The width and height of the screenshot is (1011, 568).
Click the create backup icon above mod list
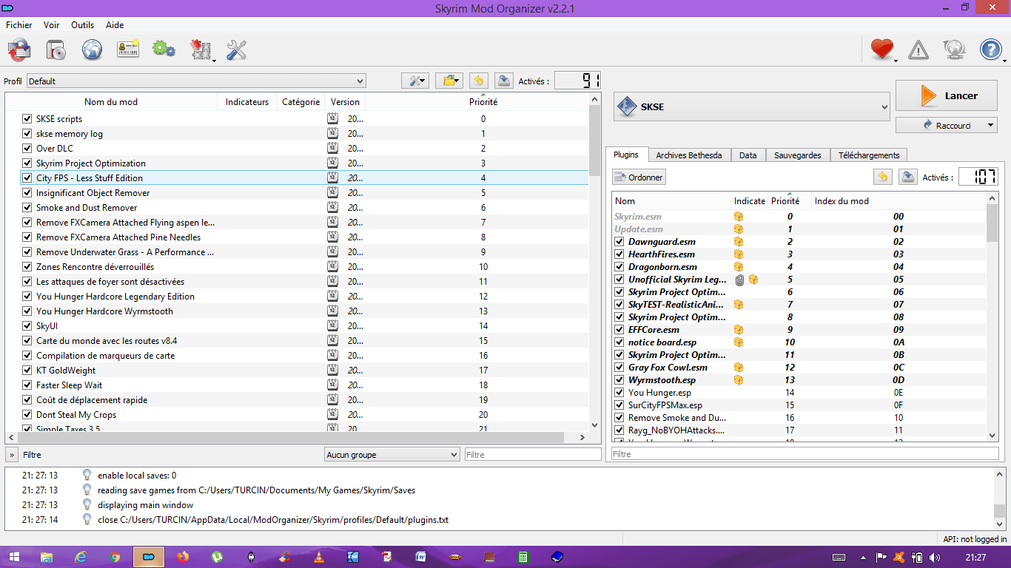pyautogui.click(x=503, y=81)
